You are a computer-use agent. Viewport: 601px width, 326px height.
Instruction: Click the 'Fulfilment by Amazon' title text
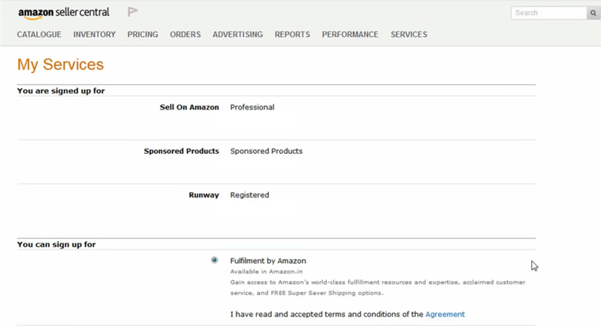tap(268, 261)
